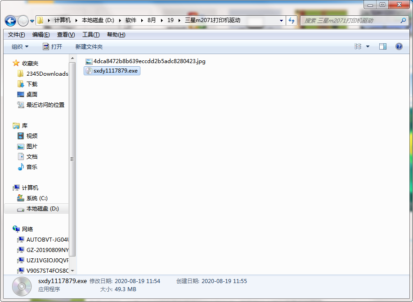Open the 工具(T) menu
Viewport: 413px width, 302px height.
(x=91, y=35)
